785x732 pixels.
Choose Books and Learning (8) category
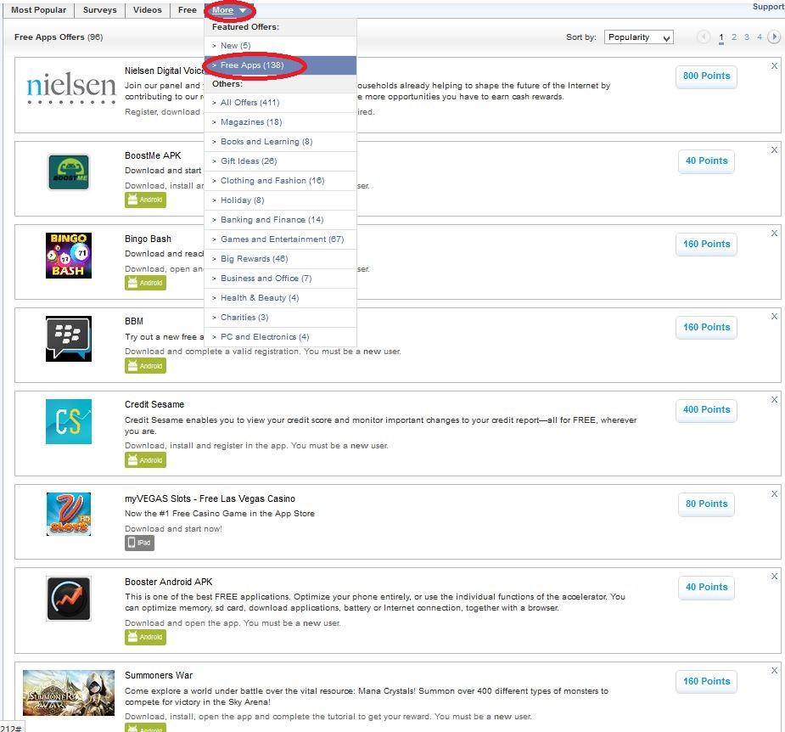coord(280,142)
